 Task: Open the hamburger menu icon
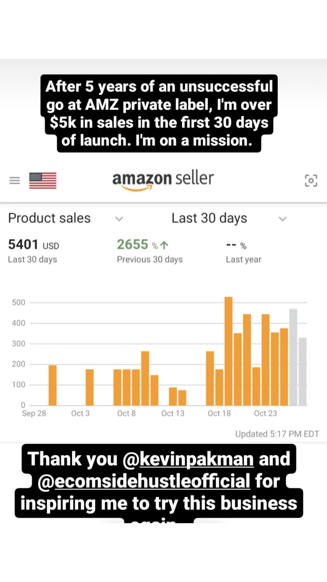(x=14, y=180)
